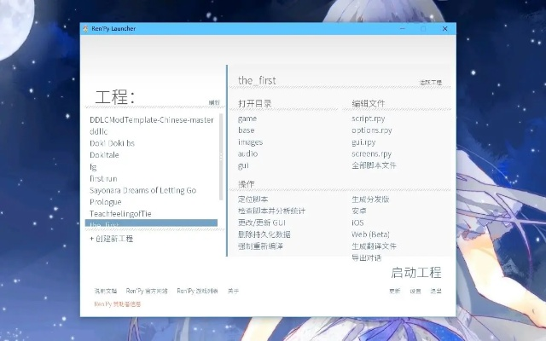546x341 pixels.
Task: Open the base directory
Action: click(x=247, y=130)
